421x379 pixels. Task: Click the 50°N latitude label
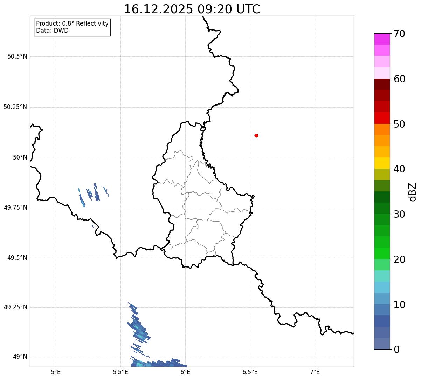20,157
